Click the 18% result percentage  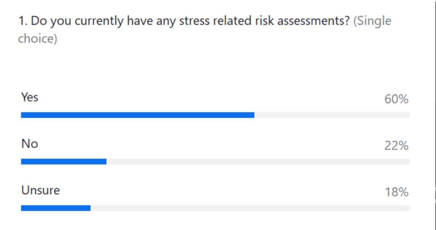[x=396, y=192]
